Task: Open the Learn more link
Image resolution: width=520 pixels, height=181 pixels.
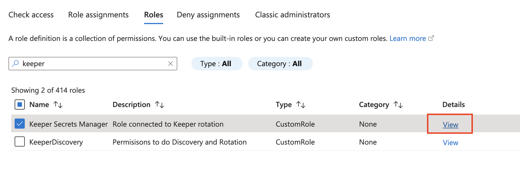Action: click(x=407, y=38)
